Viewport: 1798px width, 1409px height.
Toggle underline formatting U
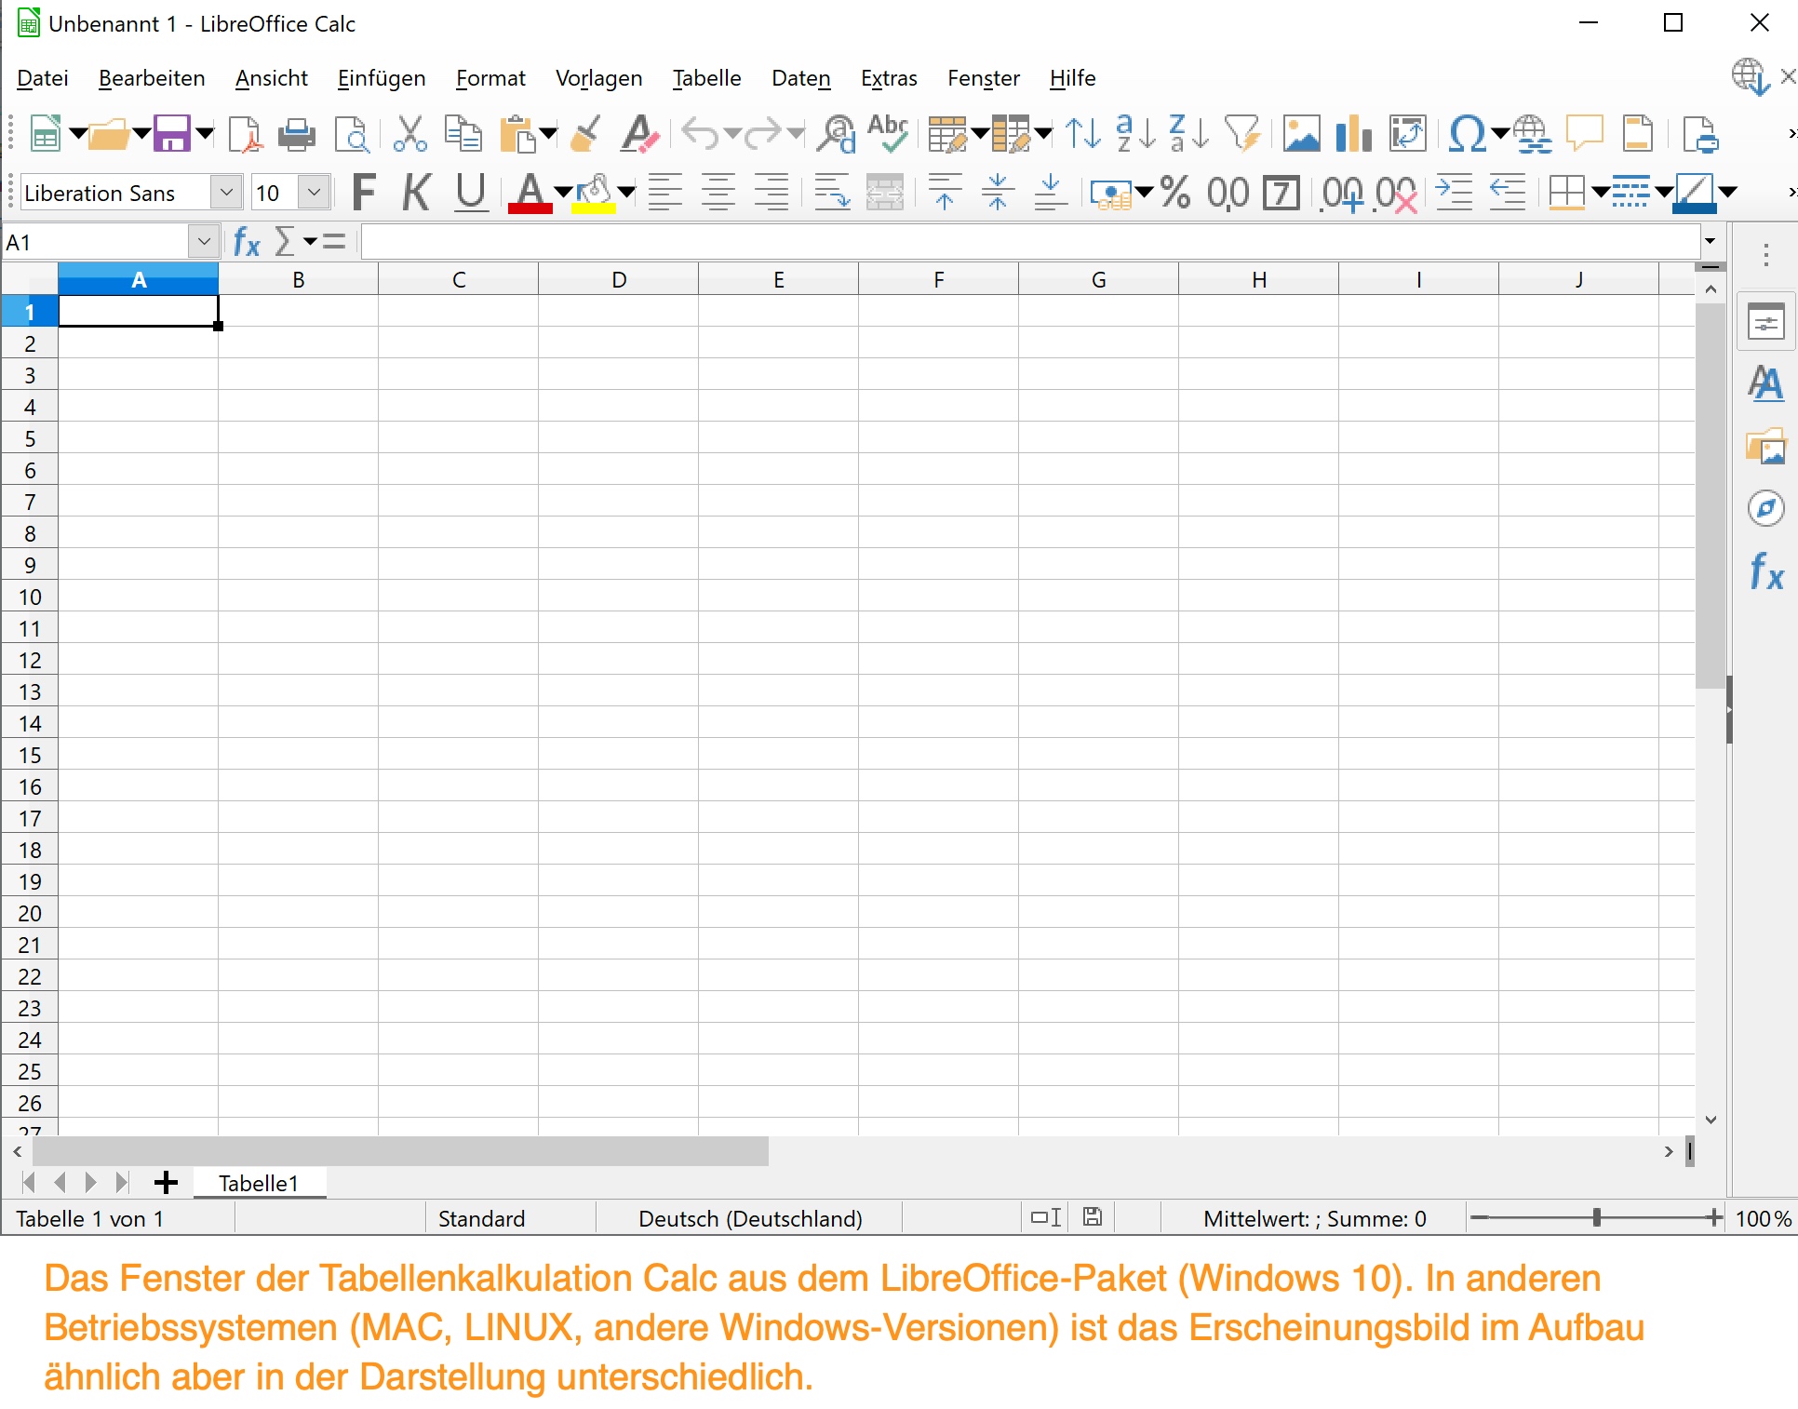click(471, 193)
